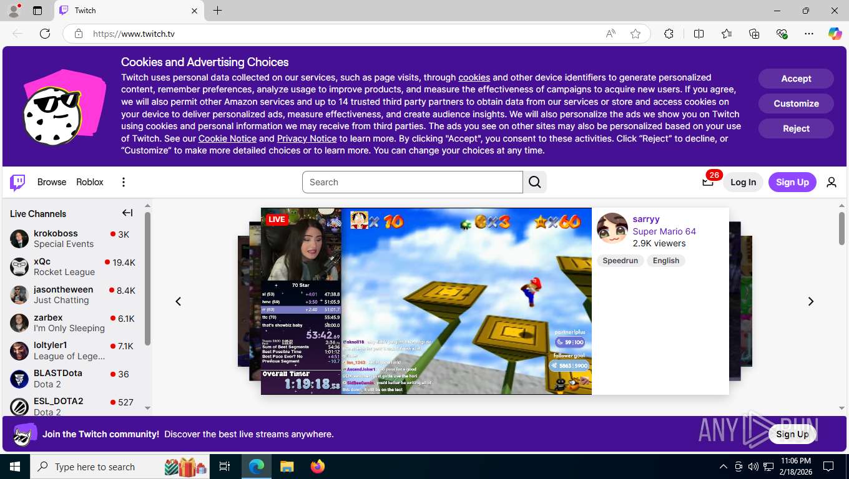This screenshot has height=479, width=849.
Task: Click the featured Super Mario 64 stream
Action: click(426, 301)
